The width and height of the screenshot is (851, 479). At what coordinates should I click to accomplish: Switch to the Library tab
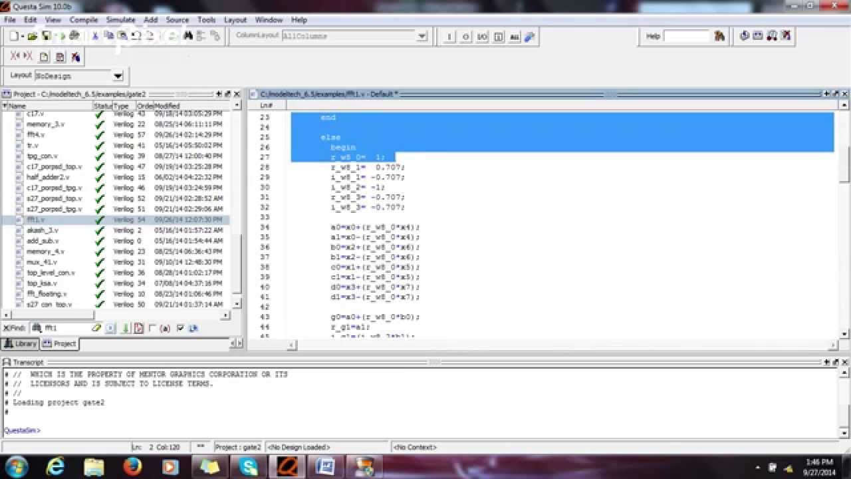[20, 344]
